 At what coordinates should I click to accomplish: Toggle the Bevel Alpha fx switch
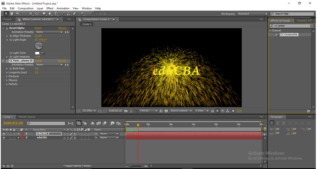6,28
